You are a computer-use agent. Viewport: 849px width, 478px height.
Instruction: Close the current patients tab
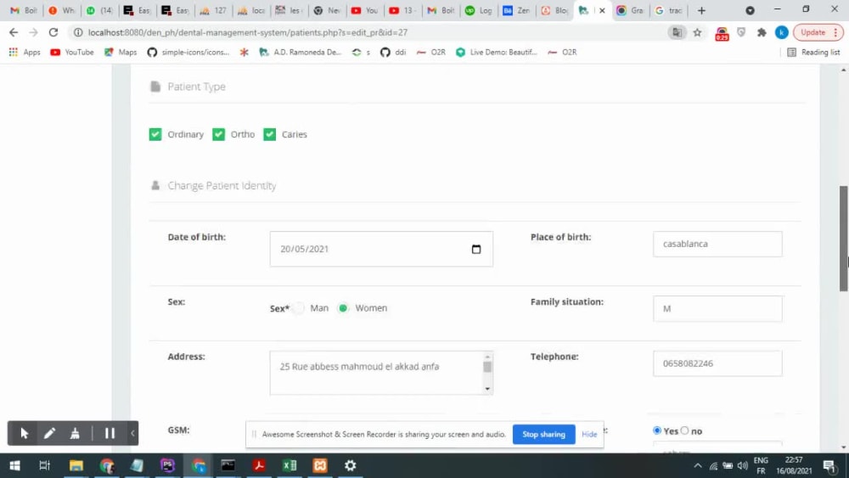[602, 10]
